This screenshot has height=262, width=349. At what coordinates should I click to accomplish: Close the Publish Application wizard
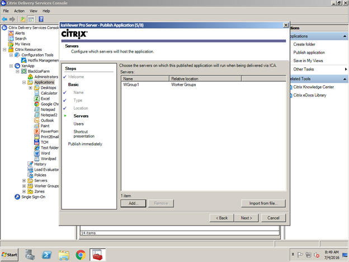click(x=286, y=25)
